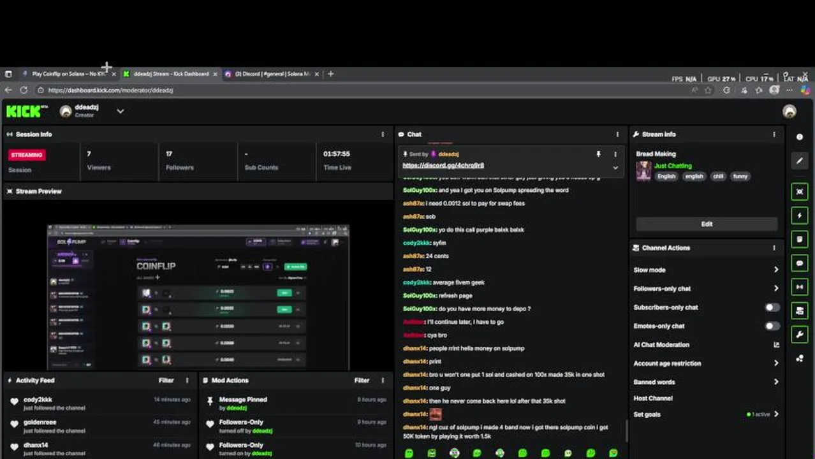Open Stream Info panel options menu

(774, 135)
